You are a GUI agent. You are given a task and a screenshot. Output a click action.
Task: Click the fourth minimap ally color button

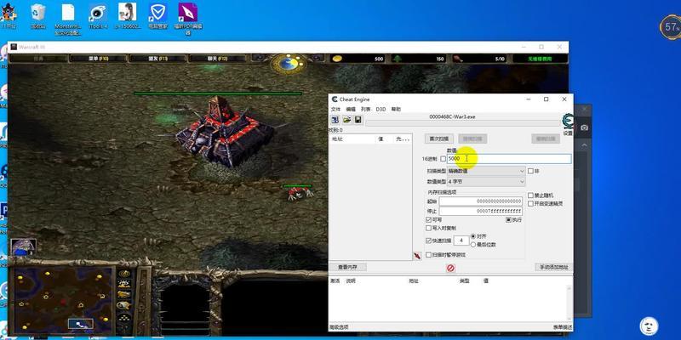point(124,305)
